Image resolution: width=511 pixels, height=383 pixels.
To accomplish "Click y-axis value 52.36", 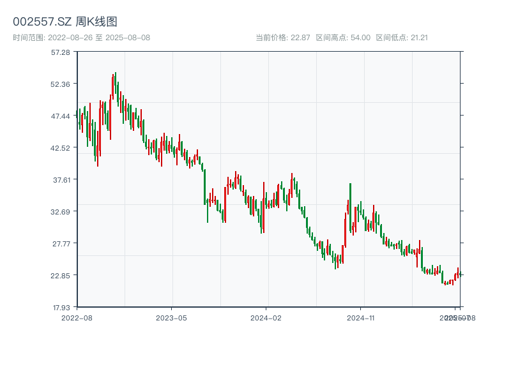I will [60, 84].
